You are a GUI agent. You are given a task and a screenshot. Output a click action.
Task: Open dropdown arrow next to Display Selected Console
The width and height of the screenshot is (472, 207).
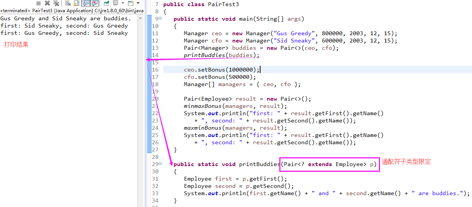pyautogui.click(x=123, y=3)
